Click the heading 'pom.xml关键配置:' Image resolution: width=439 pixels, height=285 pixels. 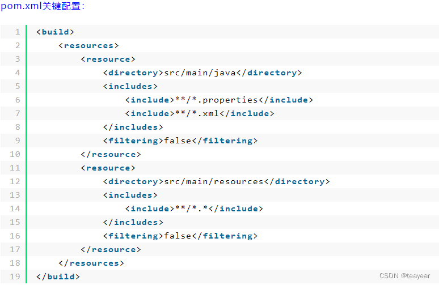pyautogui.click(x=43, y=6)
